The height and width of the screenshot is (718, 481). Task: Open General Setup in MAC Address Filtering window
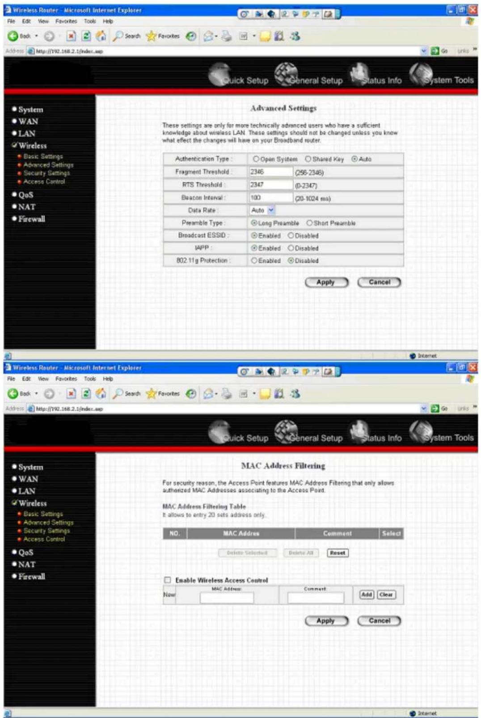point(308,433)
